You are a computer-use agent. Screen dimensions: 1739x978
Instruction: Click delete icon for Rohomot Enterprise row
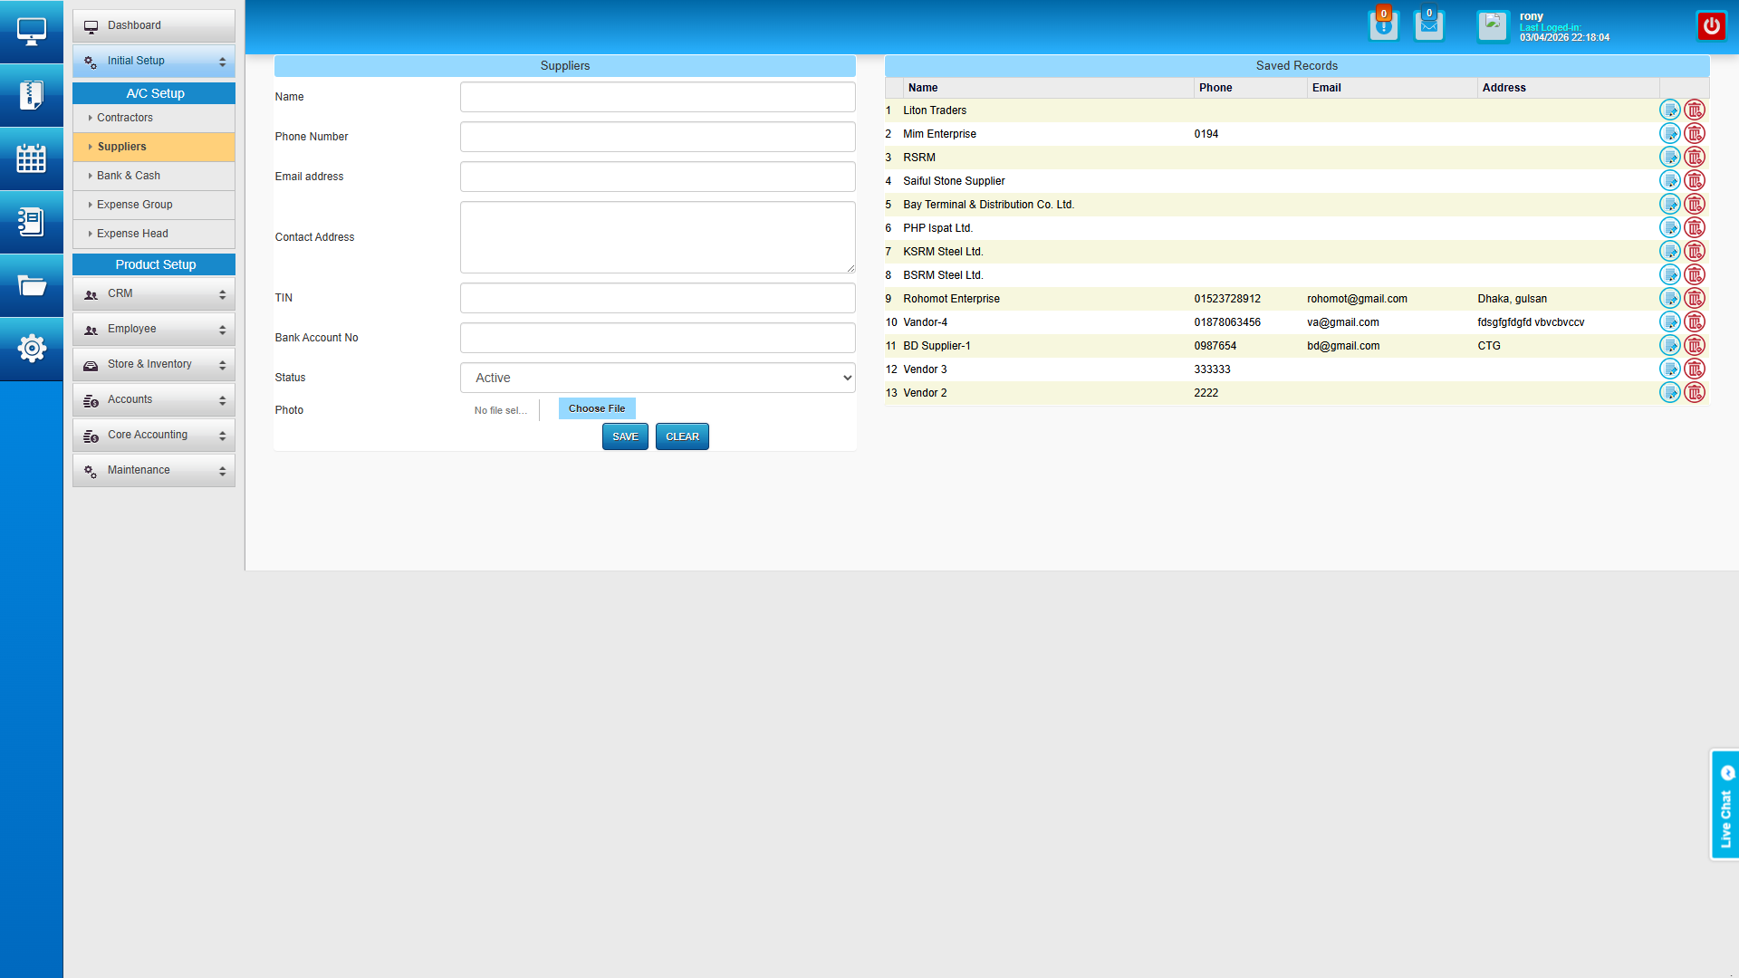click(1695, 299)
